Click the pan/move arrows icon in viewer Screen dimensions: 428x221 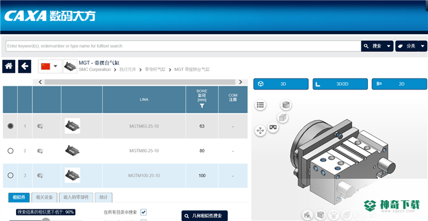(260, 130)
